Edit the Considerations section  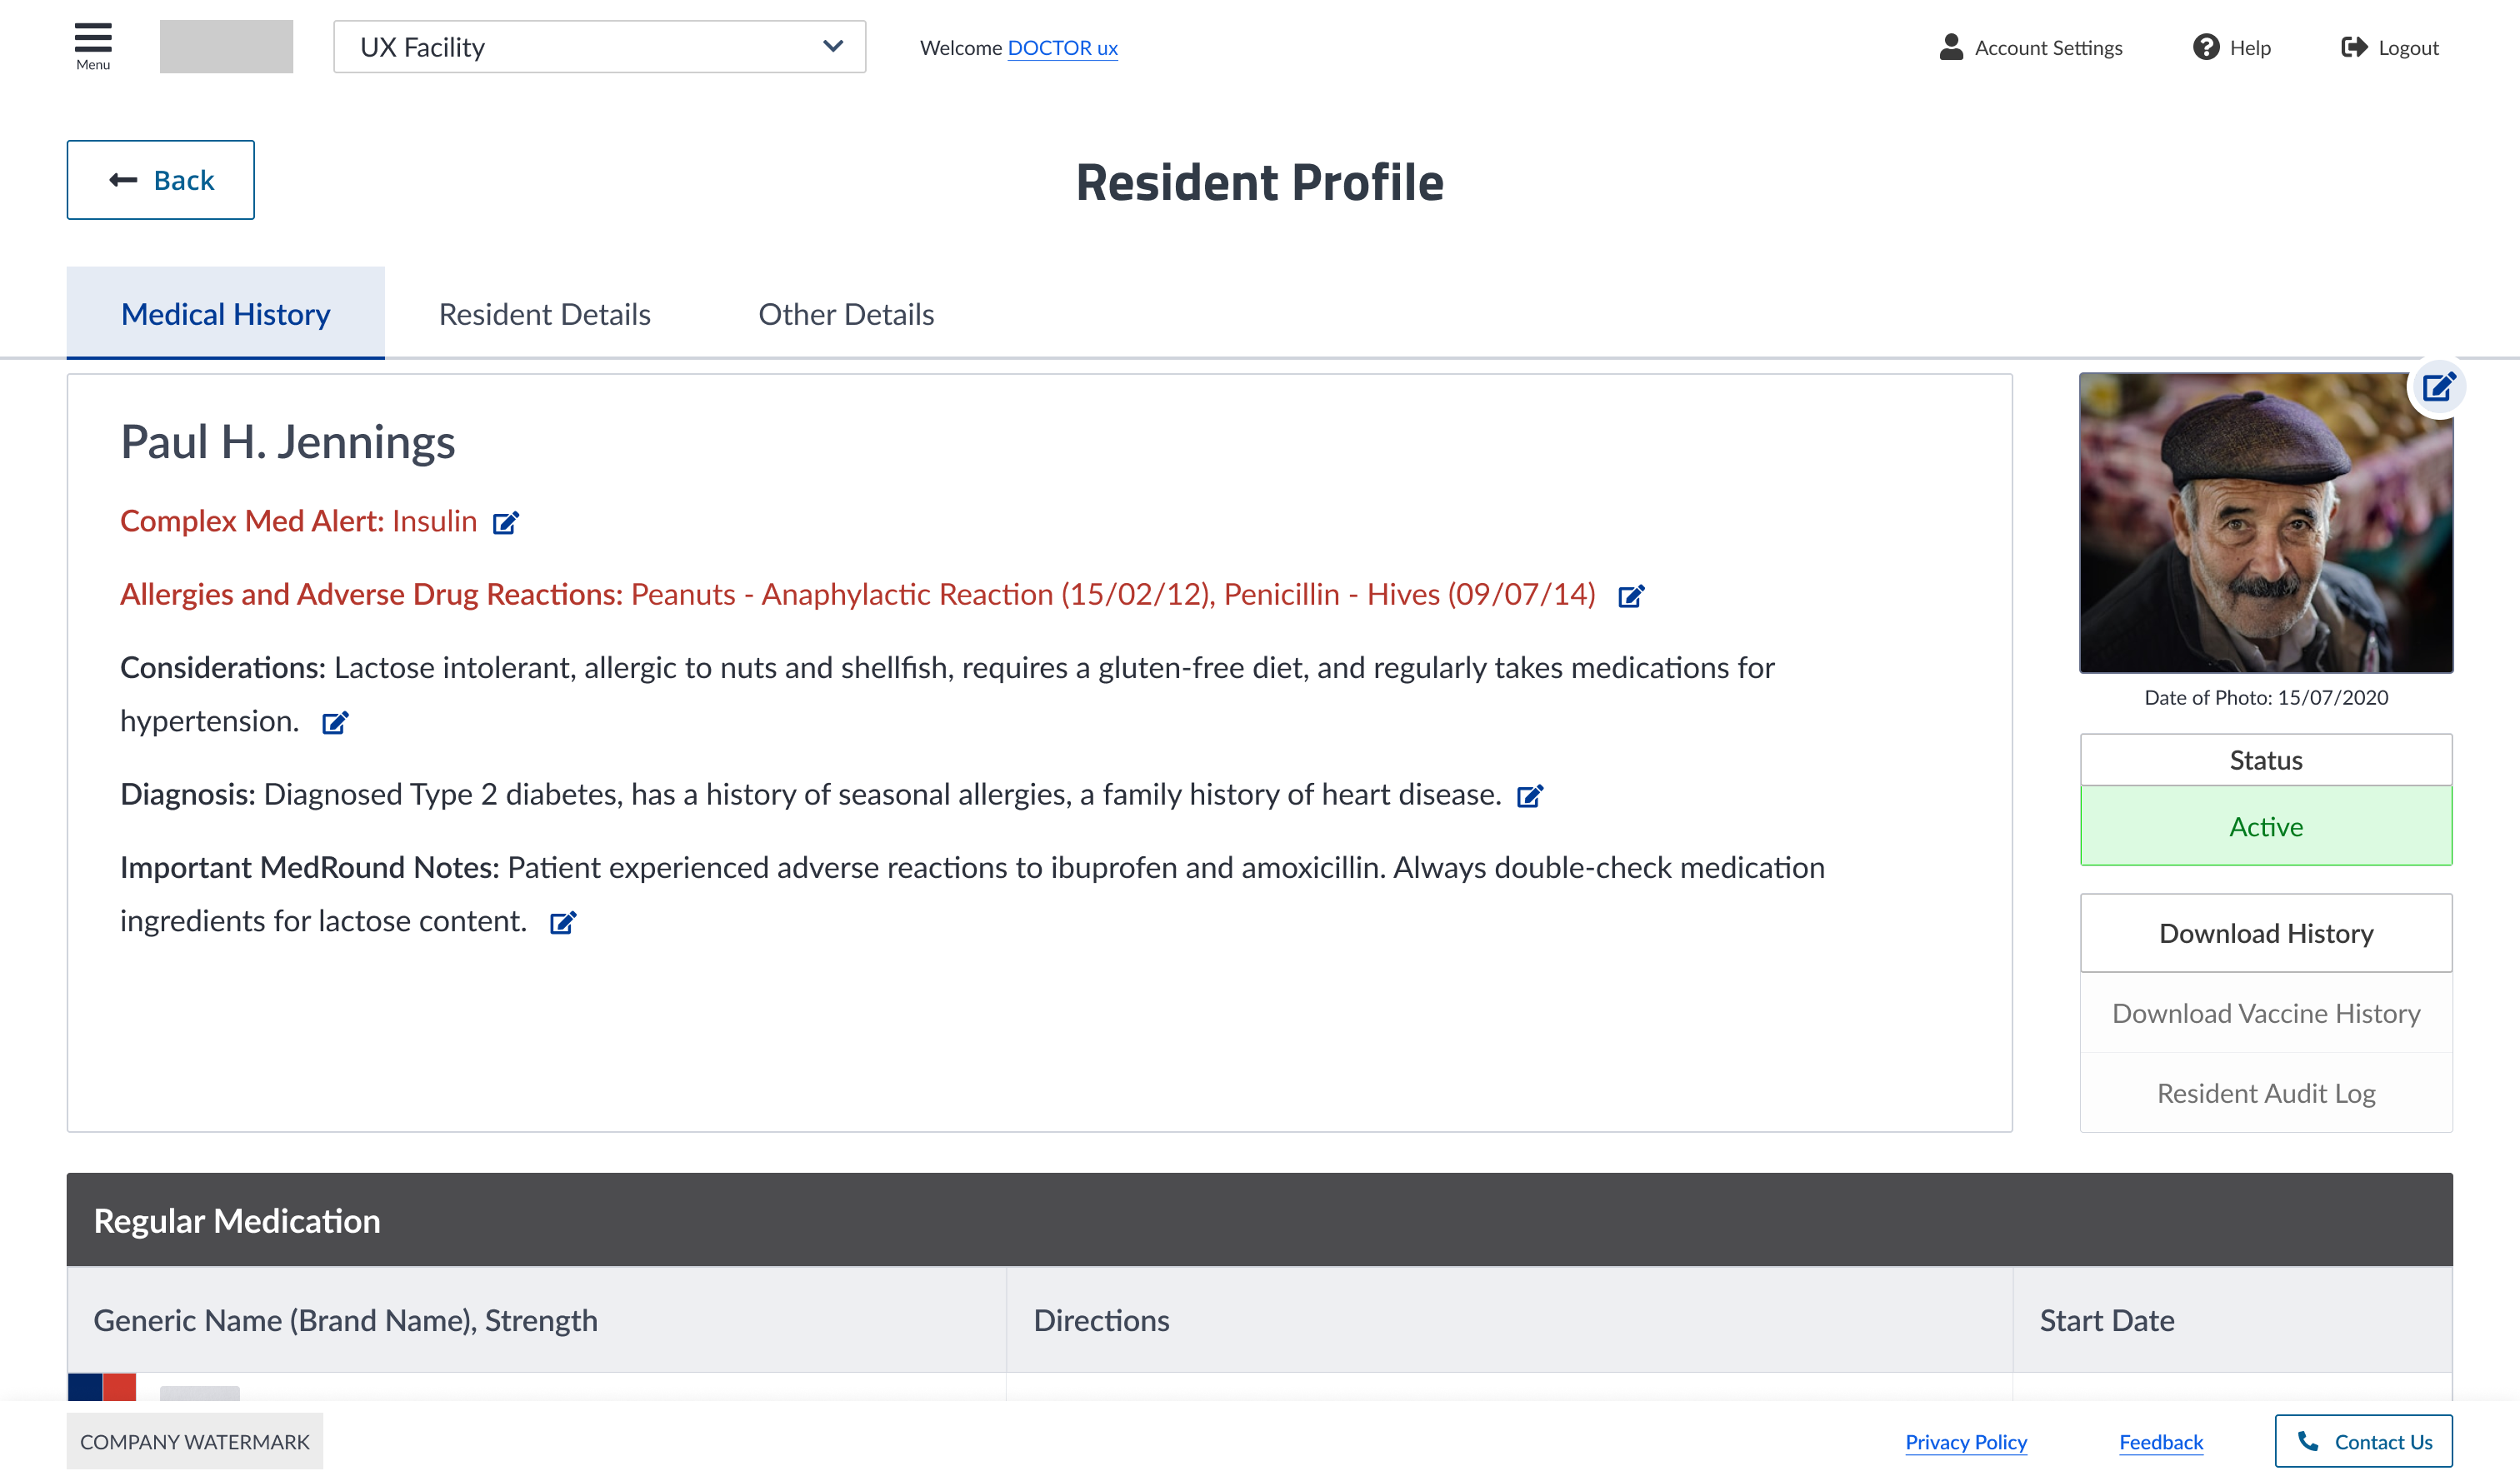[336, 721]
